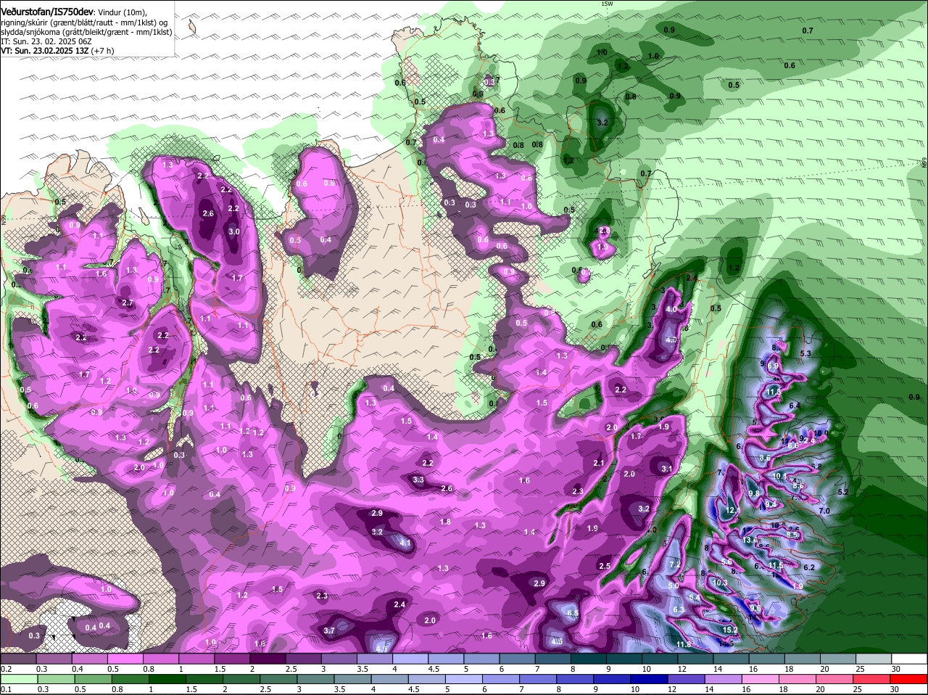The height and width of the screenshot is (695, 928).
Task: Click the white swatch above upper-legend label 30
Action: point(911,658)
